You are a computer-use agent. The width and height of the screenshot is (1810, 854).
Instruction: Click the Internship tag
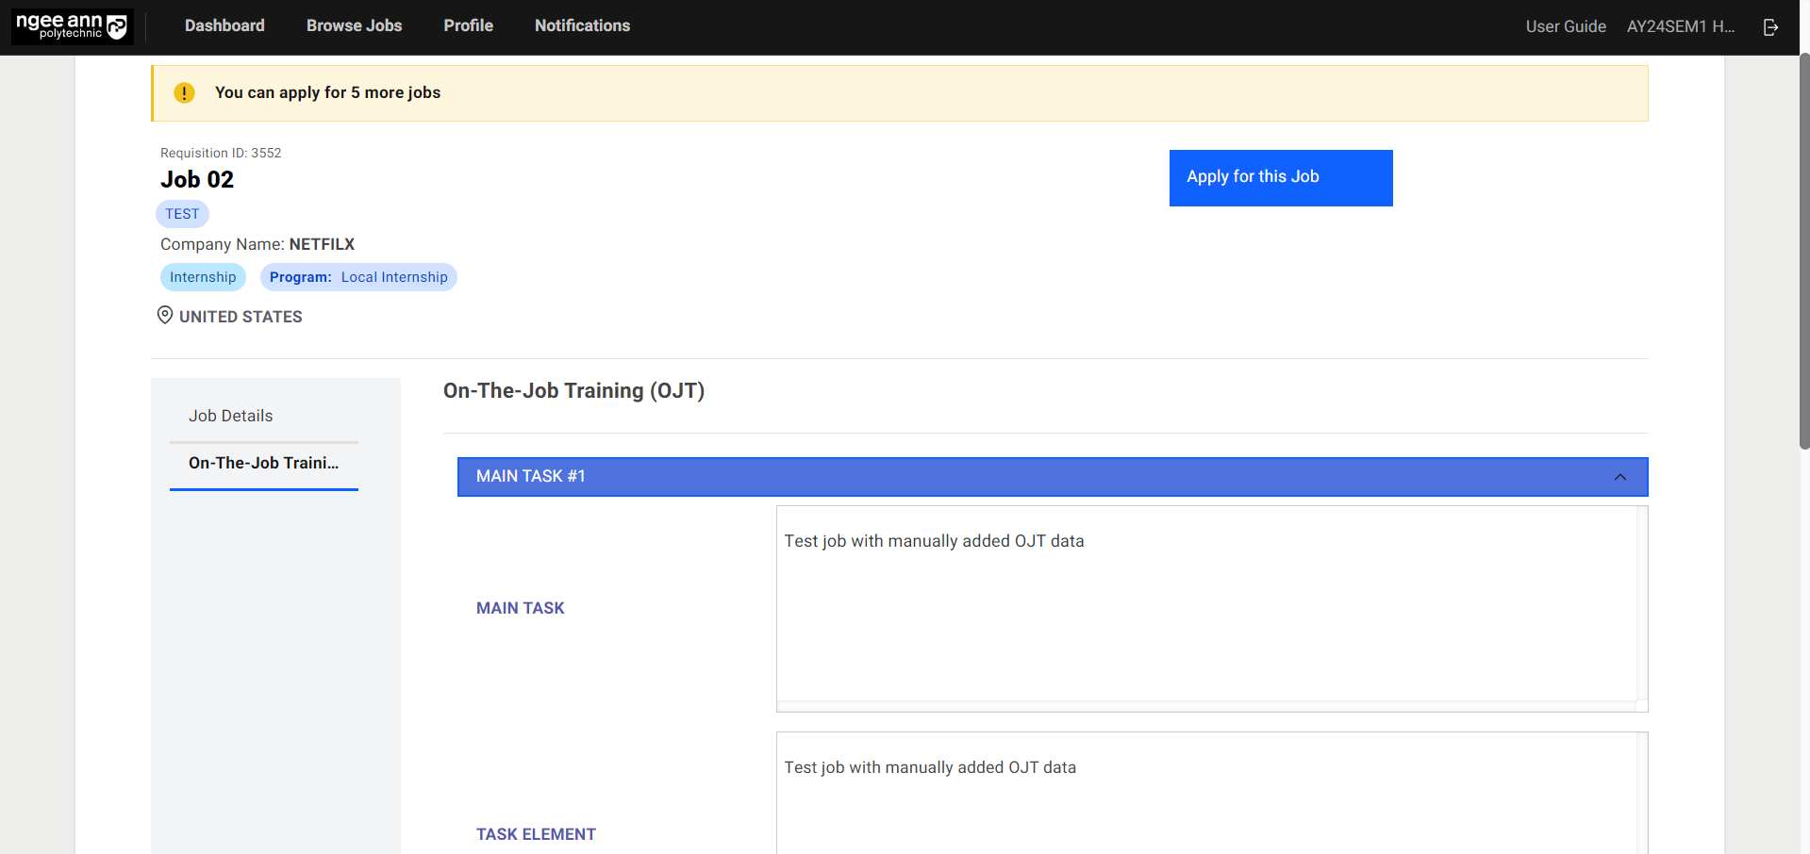tap(203, 276)
